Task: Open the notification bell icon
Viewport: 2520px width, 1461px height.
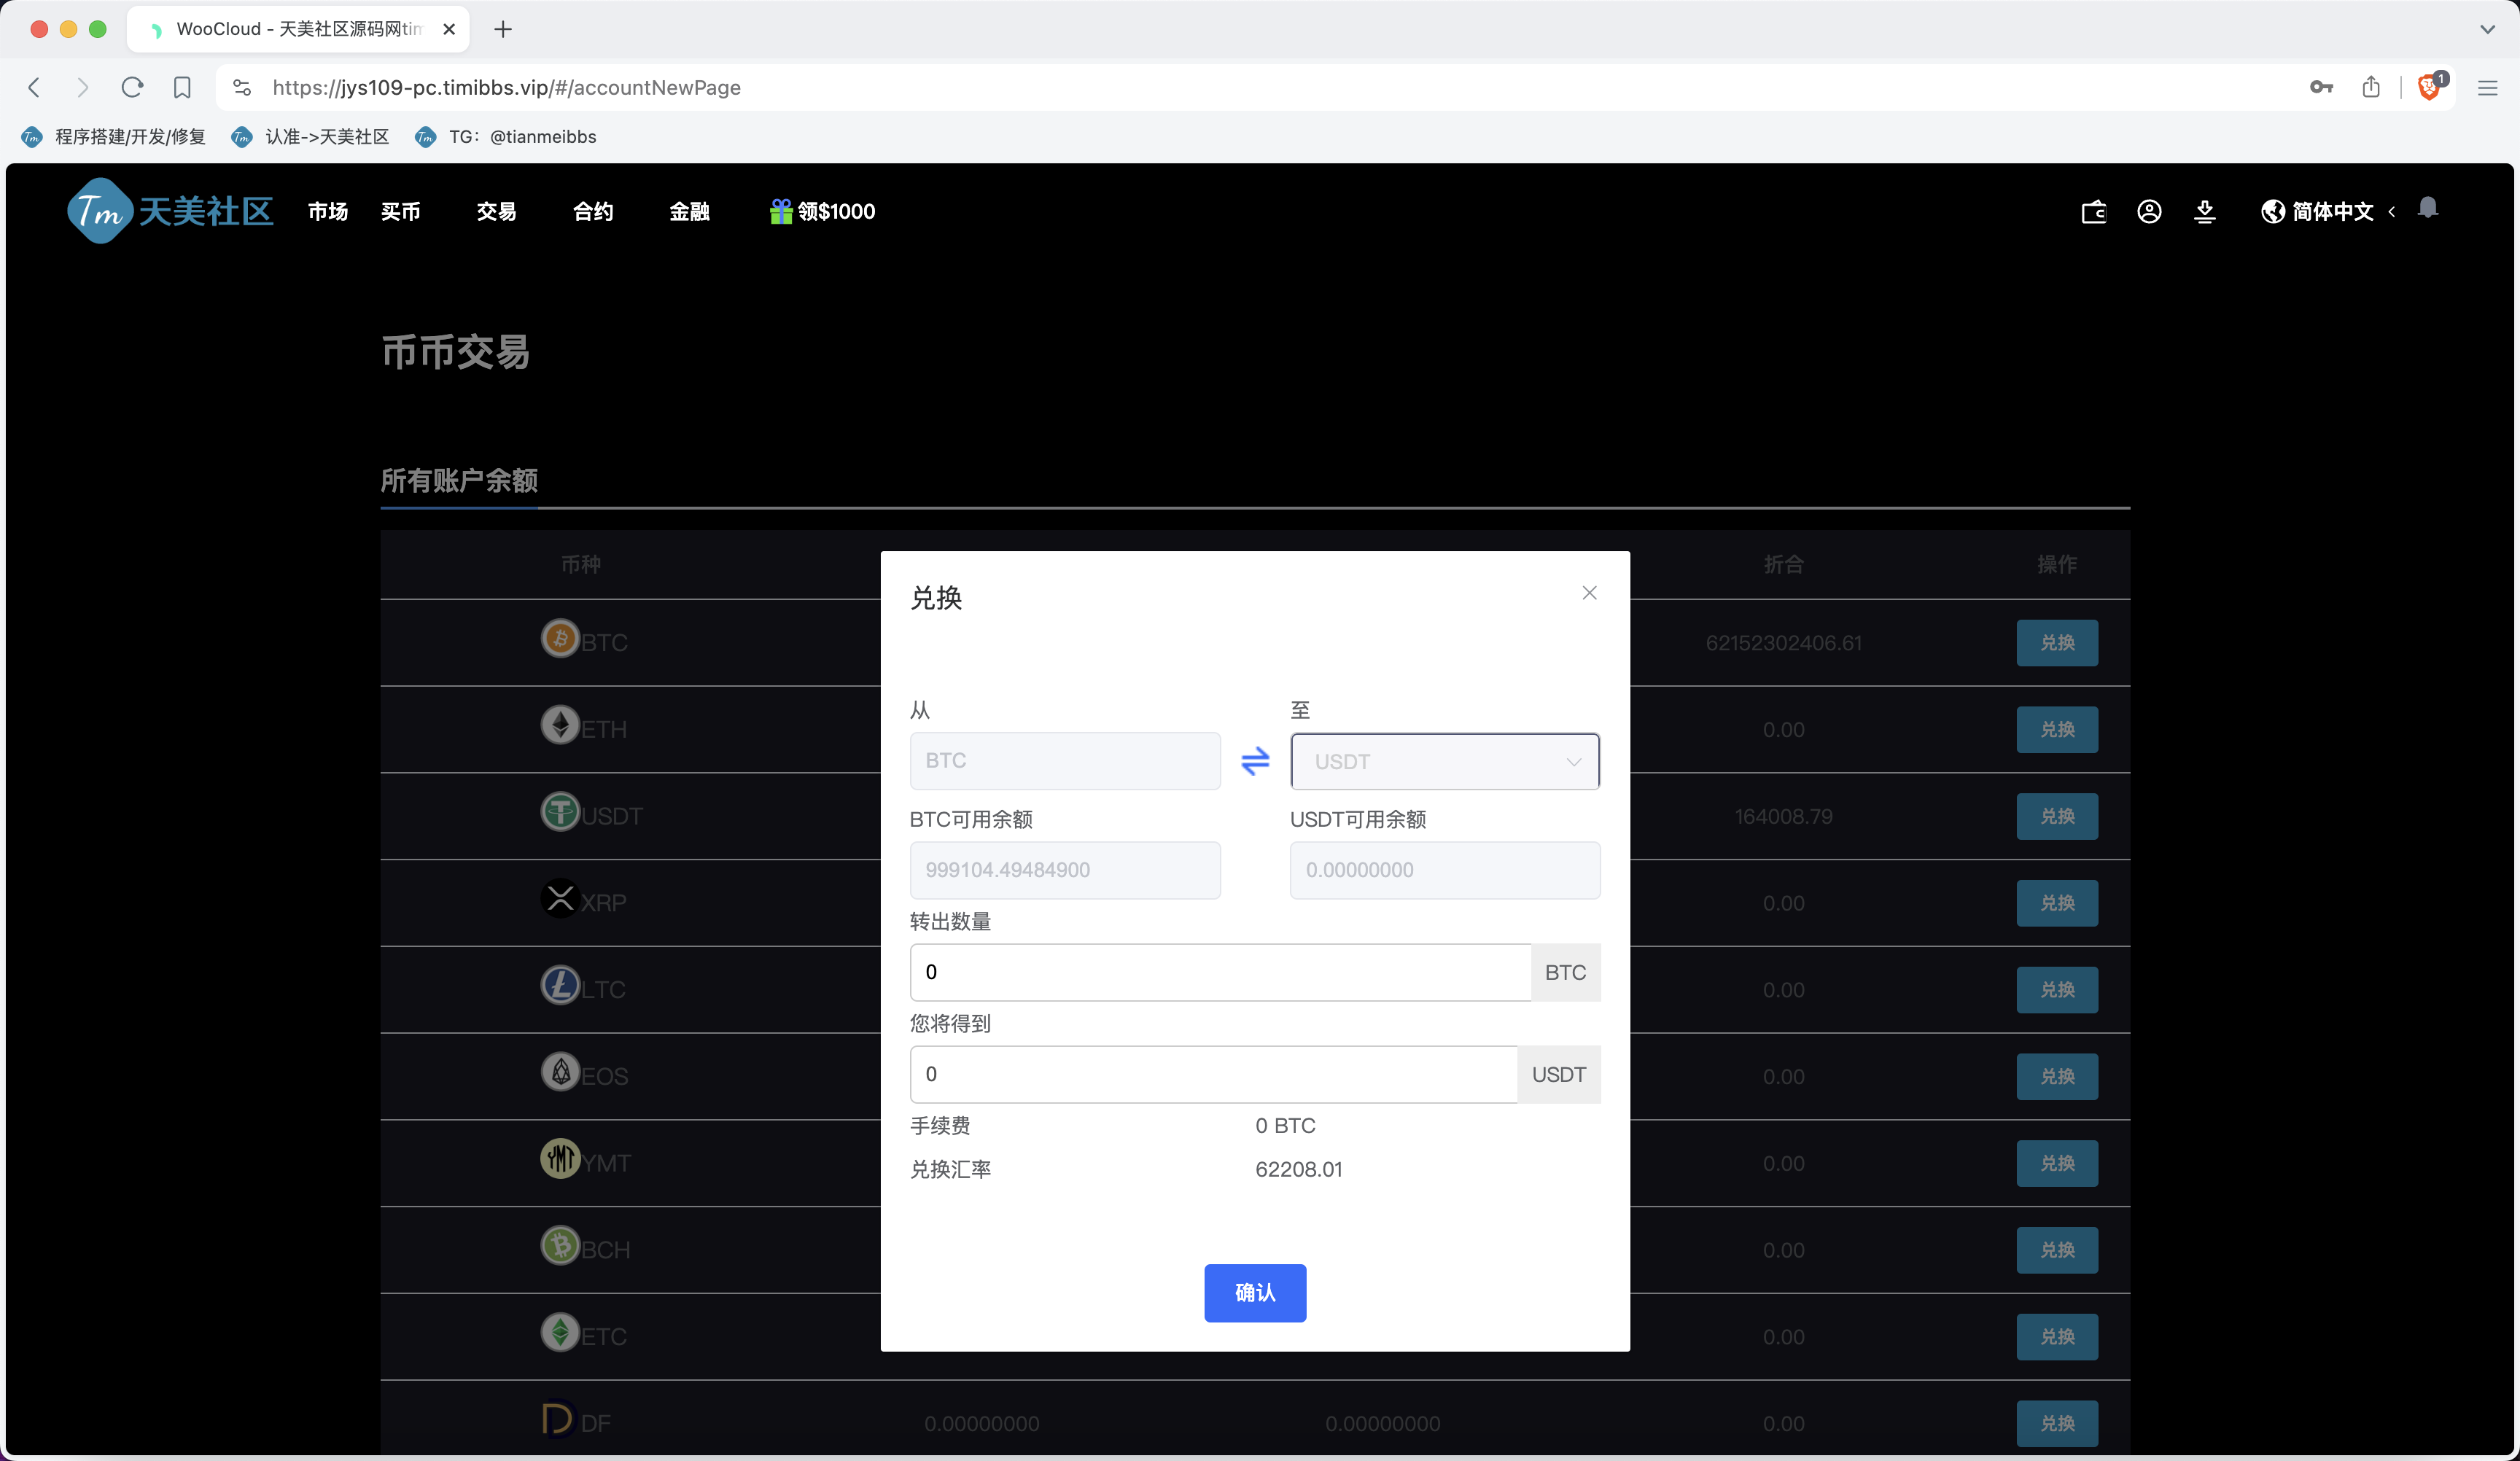Action: coord(2427,208)
